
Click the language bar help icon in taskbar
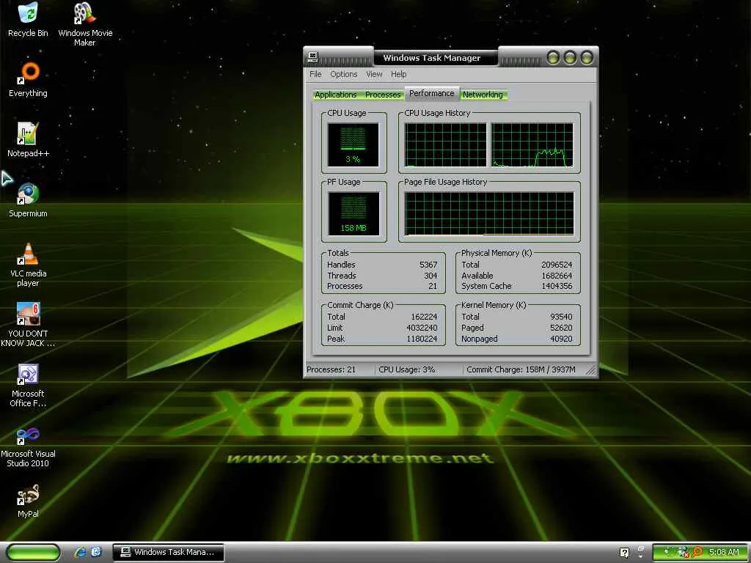point(625,553)
